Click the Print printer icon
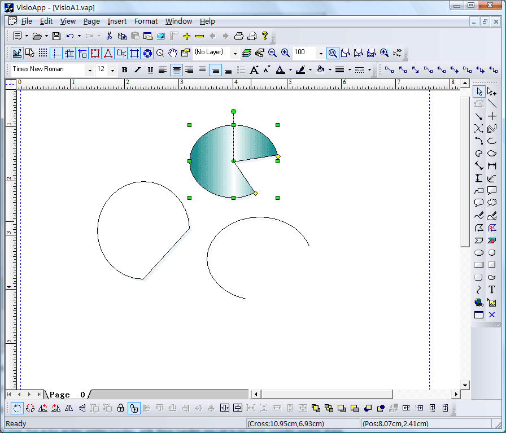This screenshot has width=506, height=433. [x=239, y=36]
